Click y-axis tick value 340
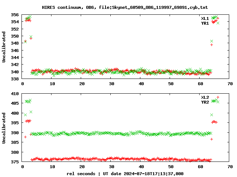This screenshot has height=177, width=237. pyautogui.click(x=15, y=72)
